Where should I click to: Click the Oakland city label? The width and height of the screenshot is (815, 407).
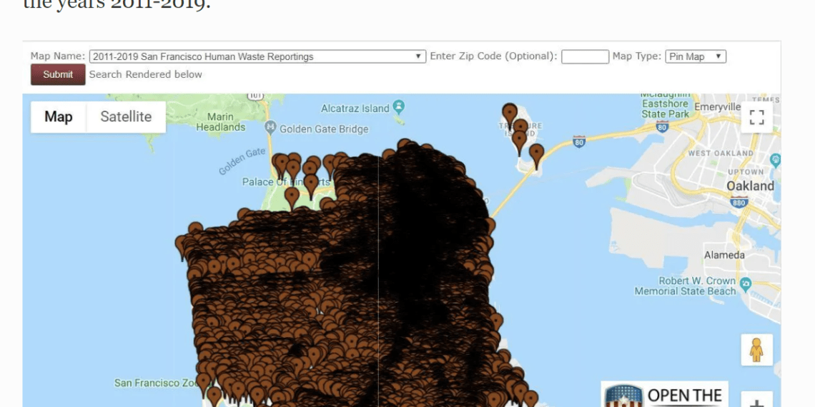[750, 186]
